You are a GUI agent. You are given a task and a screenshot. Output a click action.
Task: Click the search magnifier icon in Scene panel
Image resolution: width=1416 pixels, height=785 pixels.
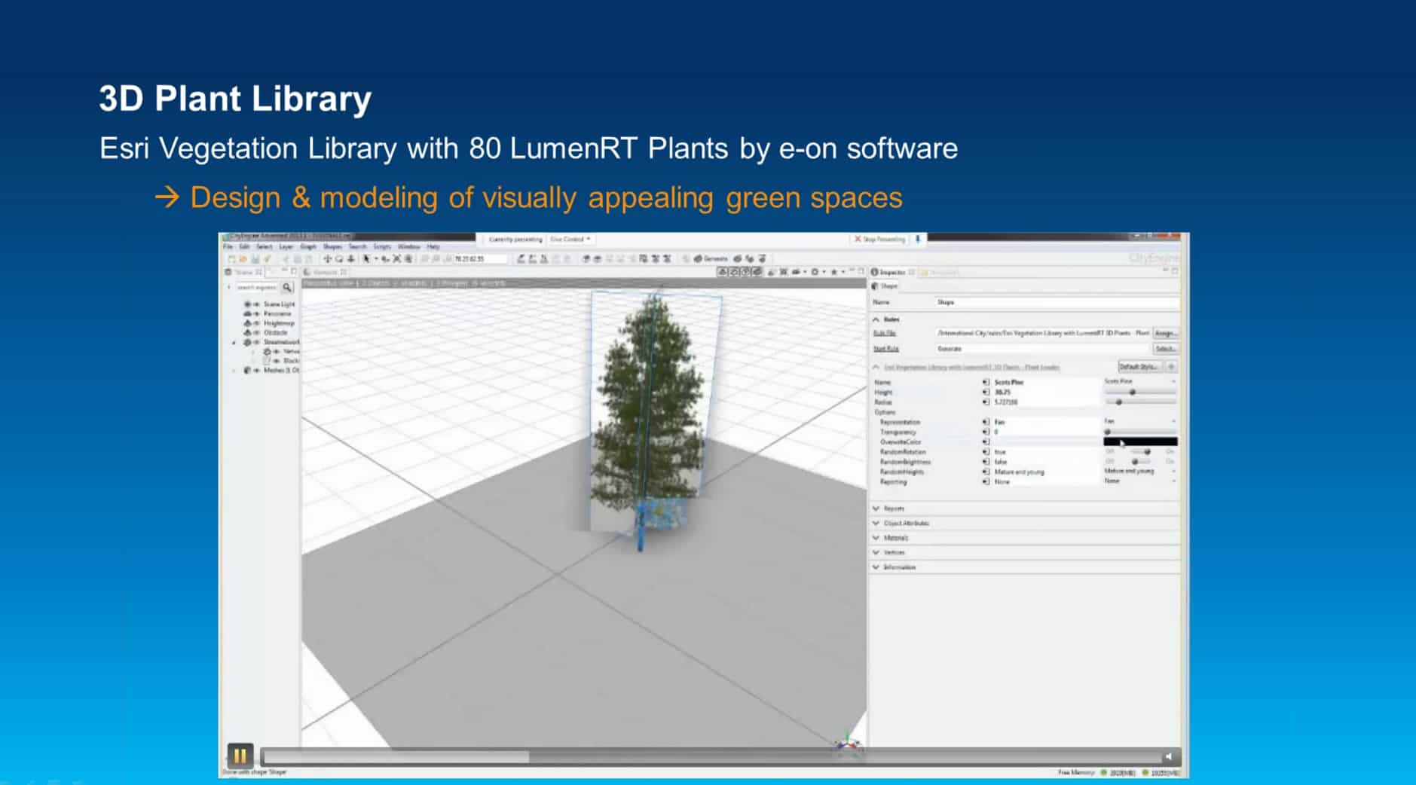(287, 287)
